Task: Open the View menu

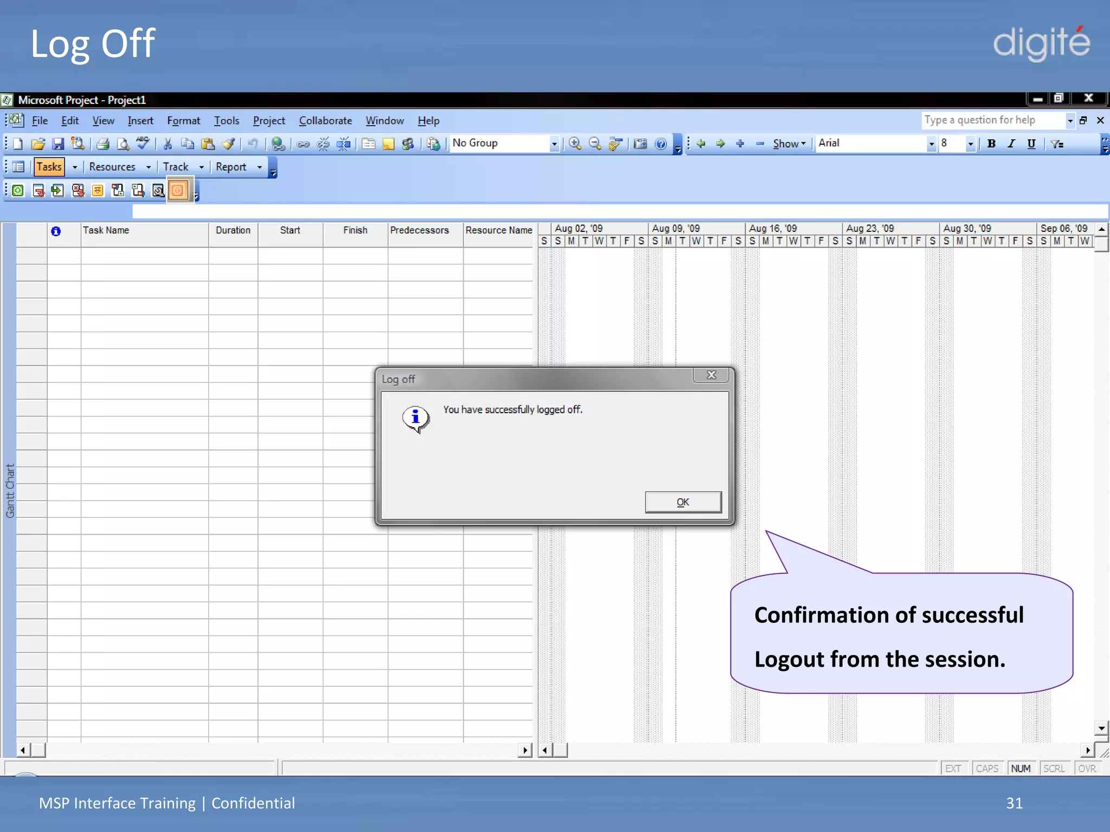Action: pos(103,121)
